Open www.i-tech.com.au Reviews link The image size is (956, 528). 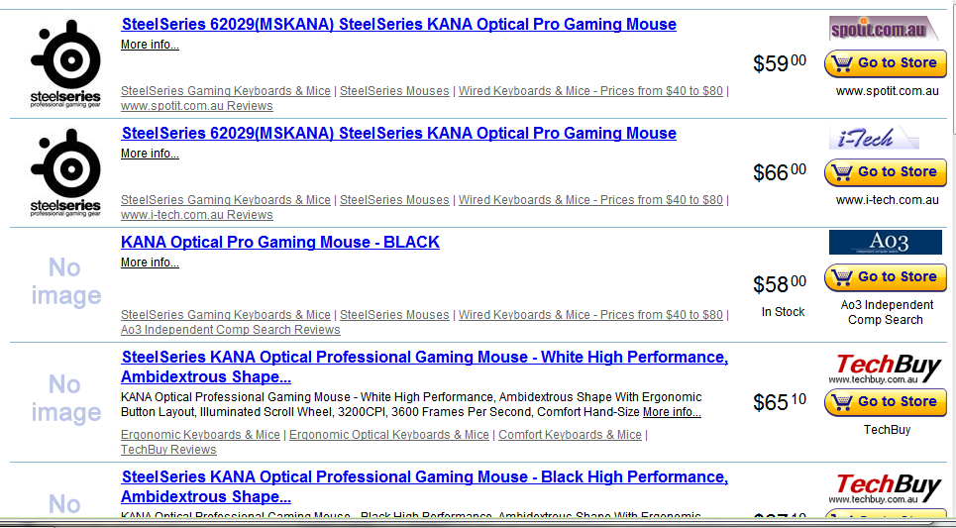(x=197, y=215)
